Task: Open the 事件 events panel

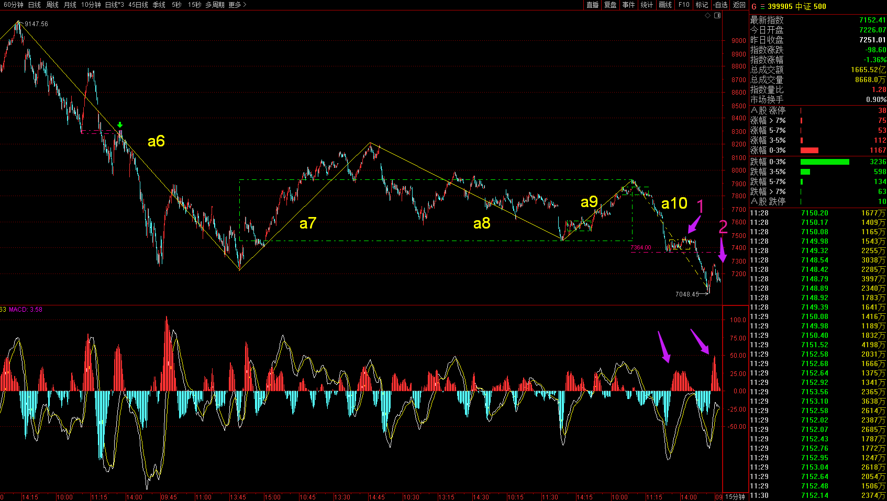Action: pos(629,5)
